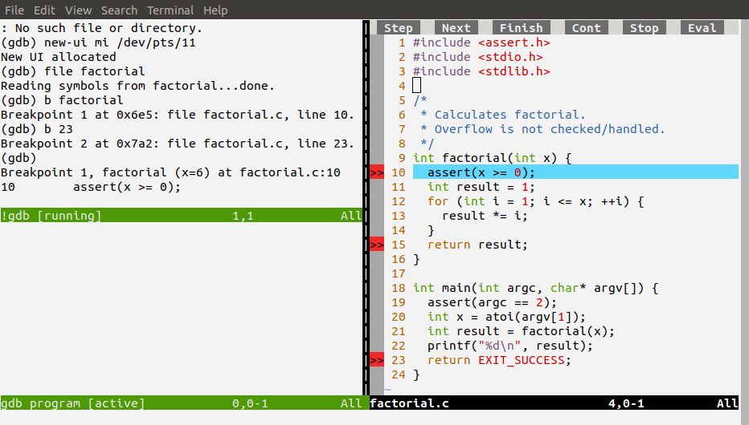
Task: Click the Step debugger button
Action: click(x=399, y=27)
